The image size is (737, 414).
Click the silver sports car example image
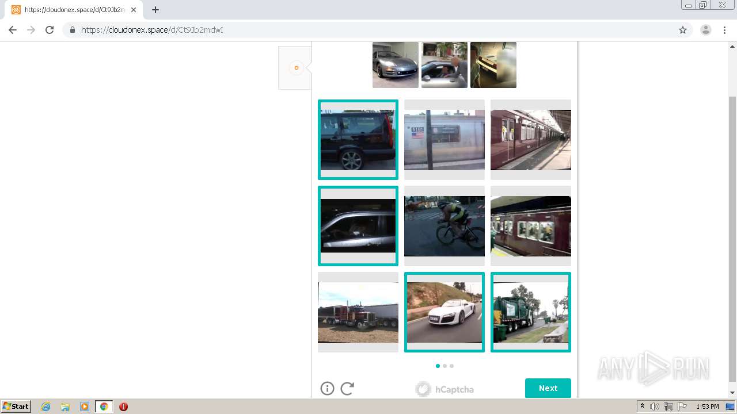pyautogui.click(x=396, y=65)
